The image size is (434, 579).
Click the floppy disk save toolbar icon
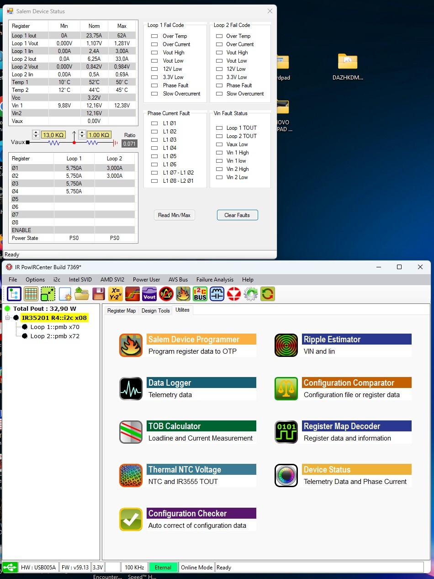click(x=99, y=294)
